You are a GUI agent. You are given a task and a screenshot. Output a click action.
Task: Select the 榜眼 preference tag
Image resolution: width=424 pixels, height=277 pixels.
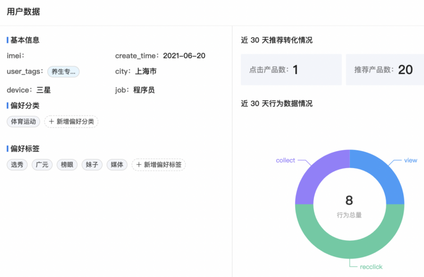pyautogui.click(x=67, y=165)
